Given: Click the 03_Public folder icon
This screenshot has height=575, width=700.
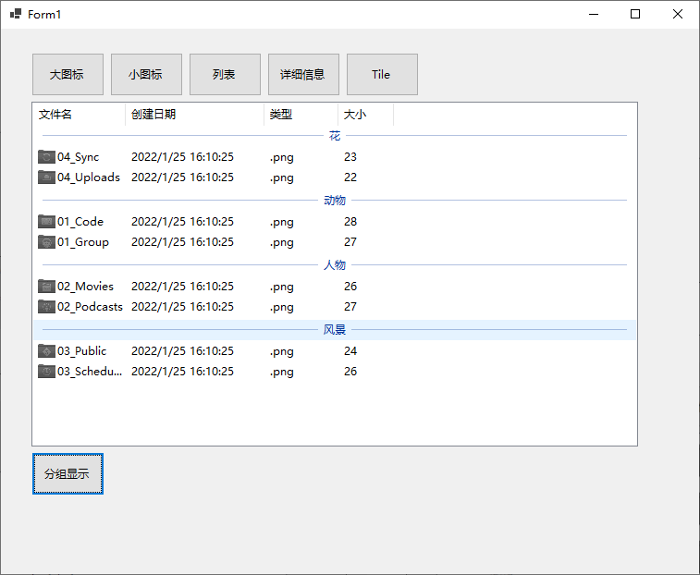Looking at the screenshot, I should (46, 351).
